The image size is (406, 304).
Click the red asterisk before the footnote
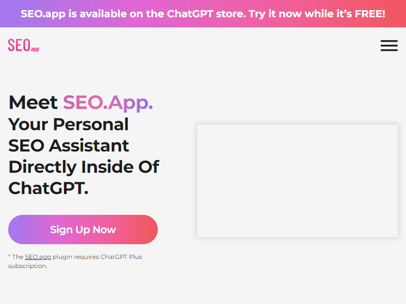9,256
